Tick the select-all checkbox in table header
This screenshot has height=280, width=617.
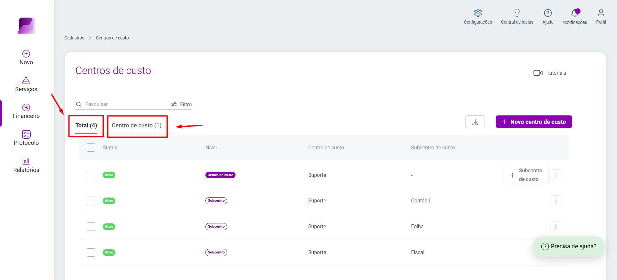[x=91, y=147]
